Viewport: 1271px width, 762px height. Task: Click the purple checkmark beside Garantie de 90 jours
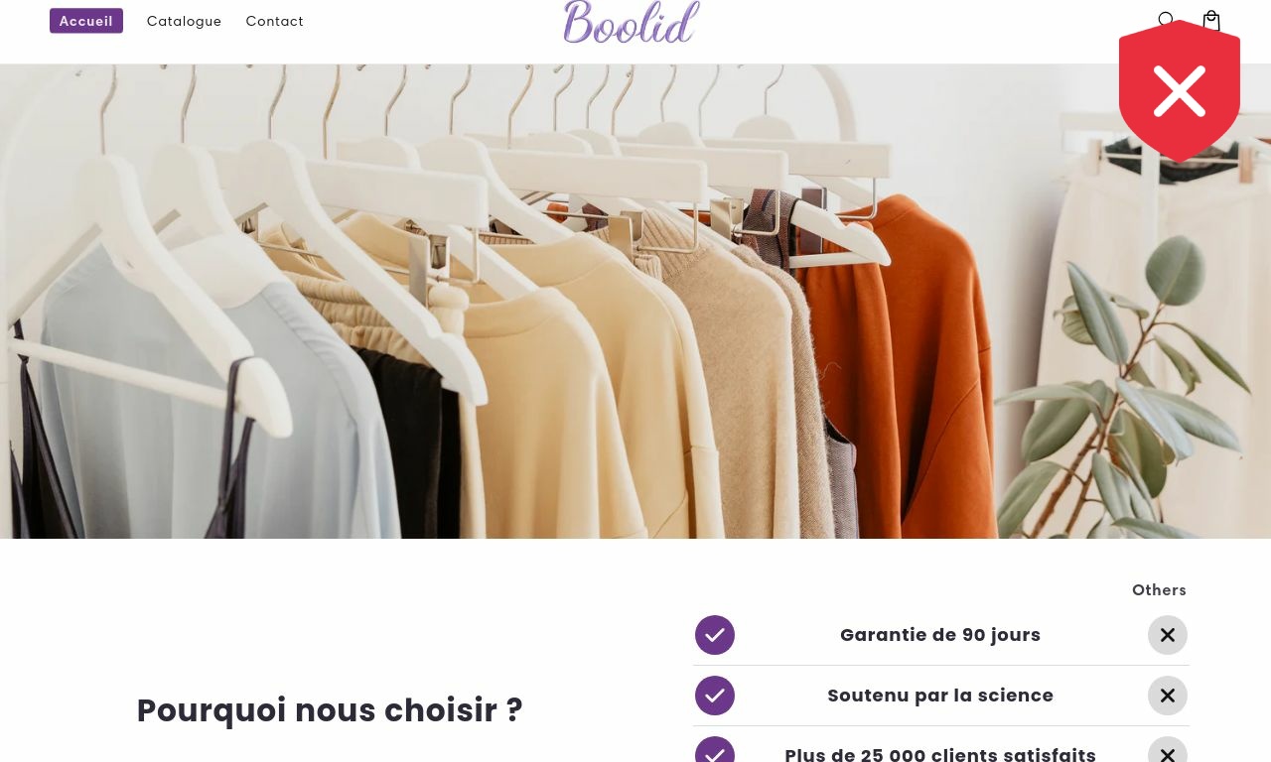[715, 635]
